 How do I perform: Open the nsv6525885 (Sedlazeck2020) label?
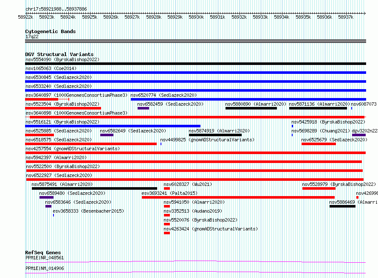click(x=59, y=131)
